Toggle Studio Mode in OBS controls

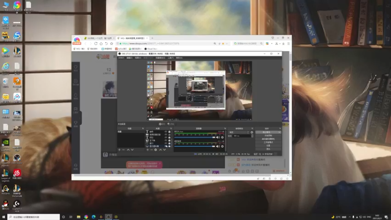(x=268, y=142)
